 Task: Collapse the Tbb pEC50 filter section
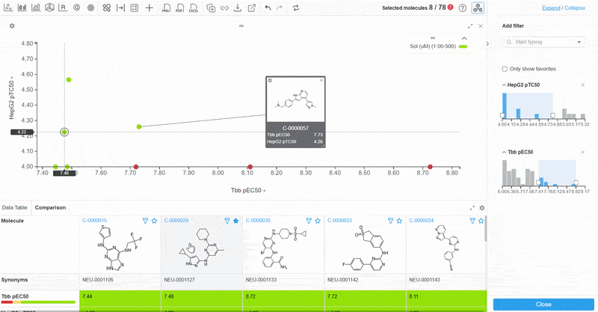[x=504, y=152]
